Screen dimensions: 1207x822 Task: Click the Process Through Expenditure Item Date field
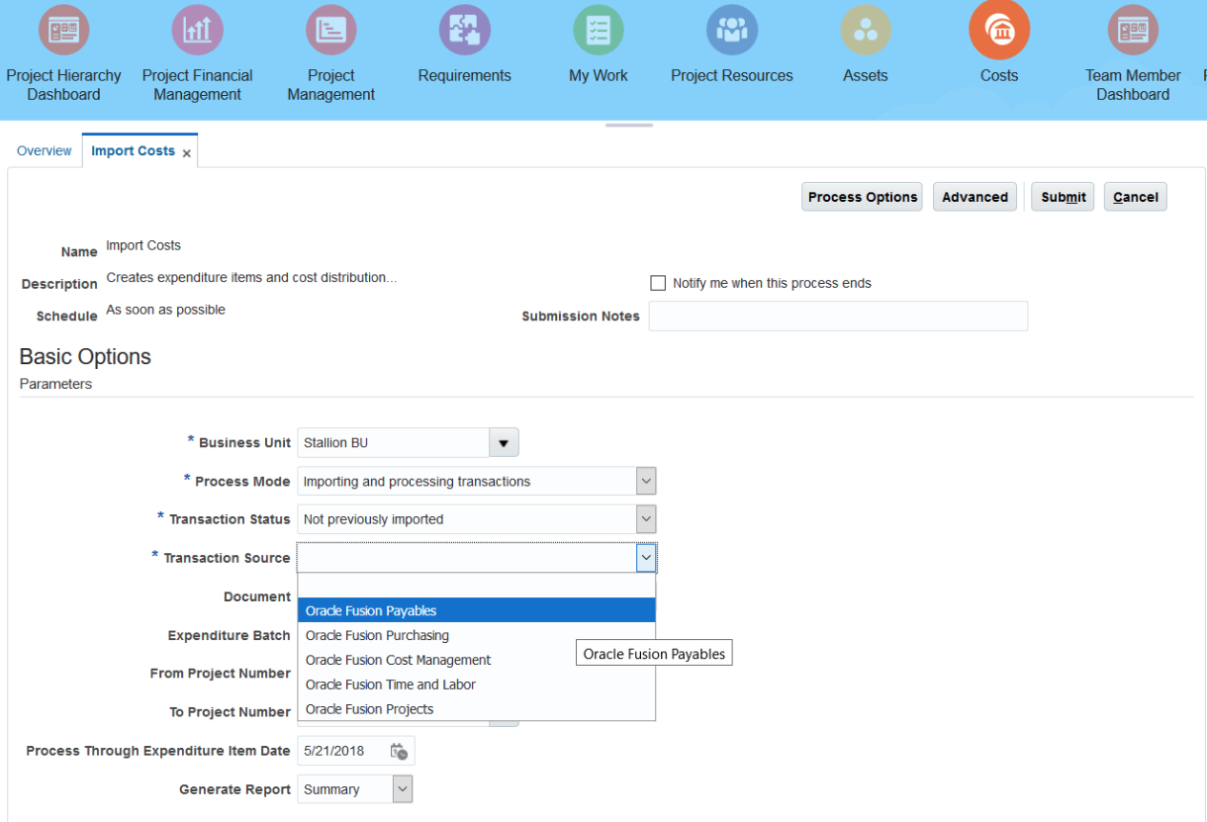point(343,751)
